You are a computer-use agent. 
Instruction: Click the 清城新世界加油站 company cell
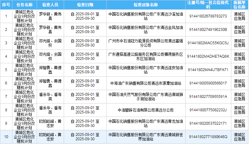145,137
